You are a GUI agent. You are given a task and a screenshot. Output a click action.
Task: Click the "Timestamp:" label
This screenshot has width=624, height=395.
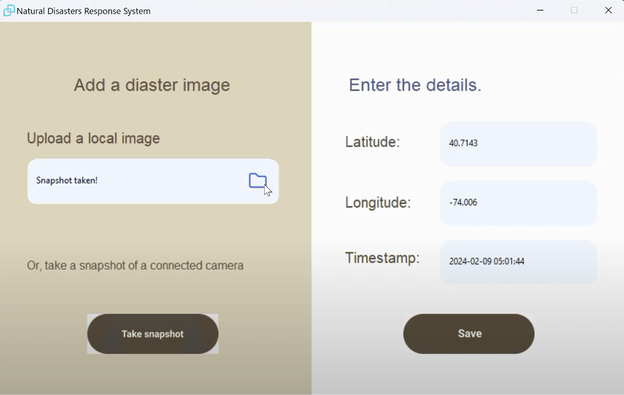[x=382, y=258]
